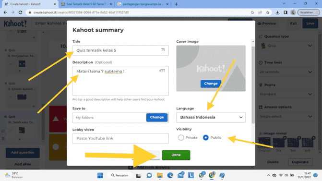Click the Lobby video YouTube link field

coord(120,138)
